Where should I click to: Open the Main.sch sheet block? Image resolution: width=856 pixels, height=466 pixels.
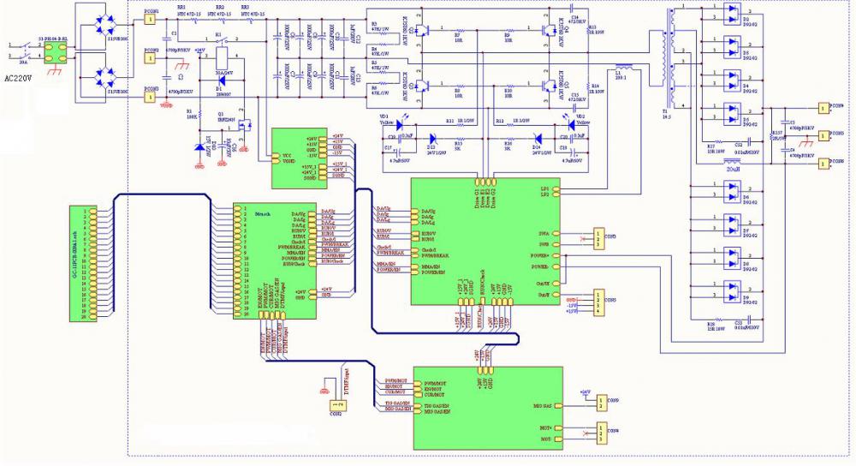click(x=275, y=260)
